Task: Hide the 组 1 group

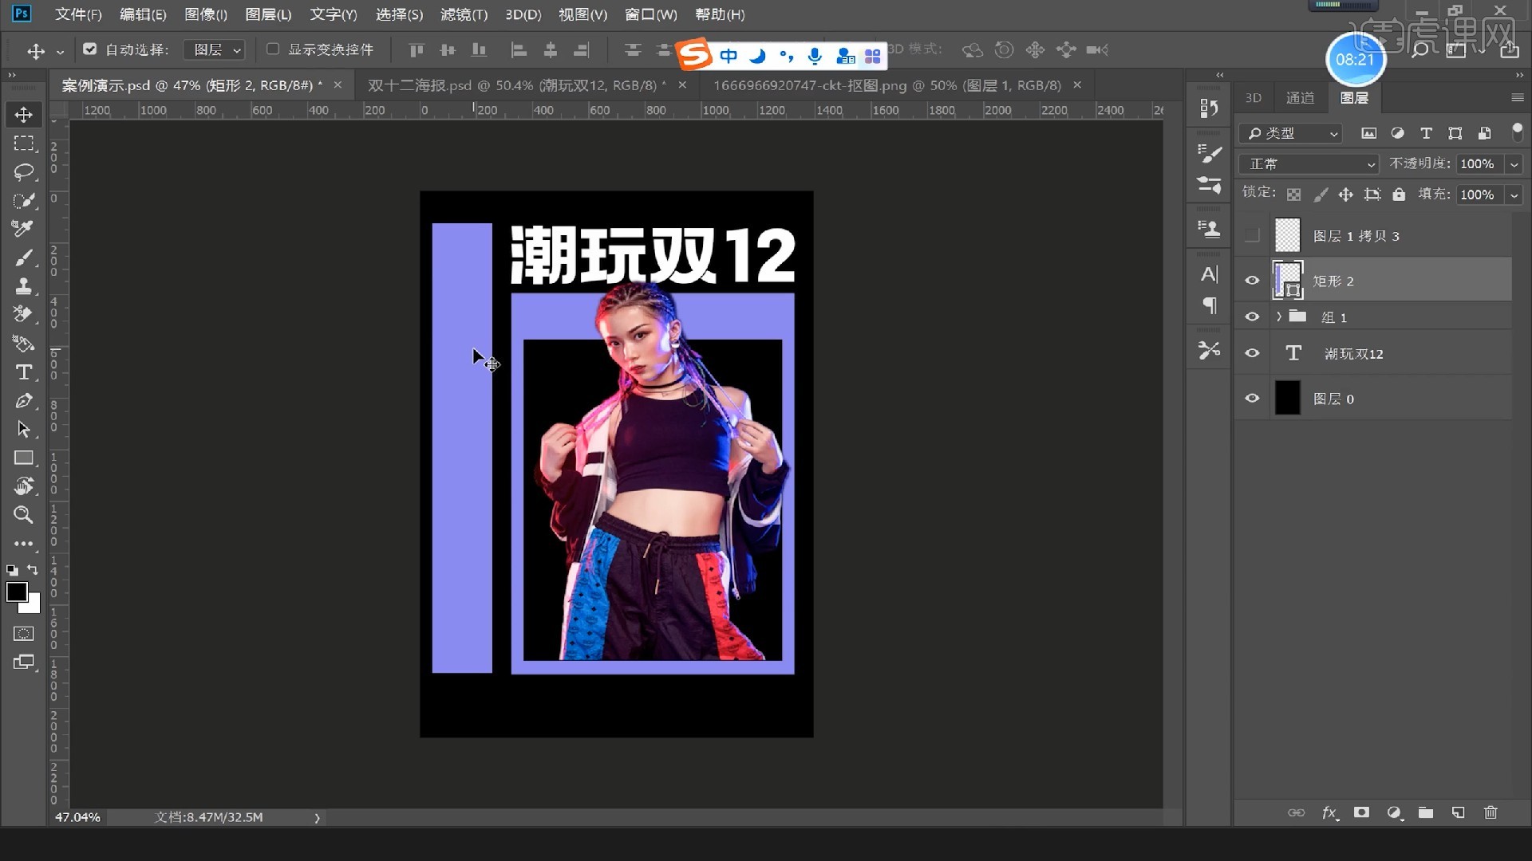Action: pyautogui.click(x=1252, y=316)
